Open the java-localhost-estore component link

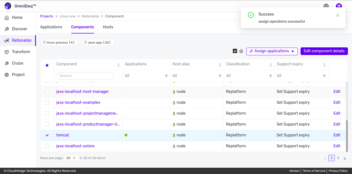pos(75,146)
